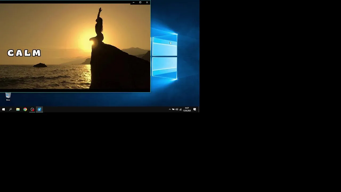This screenshot has width=341, height=192.
Task: Select the active video player taskbar icon
Action: (x=39, y=109)
